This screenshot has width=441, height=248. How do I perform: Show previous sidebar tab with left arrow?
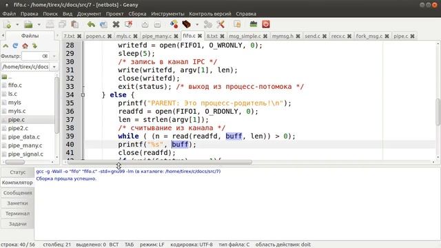(x=3, y=36)
